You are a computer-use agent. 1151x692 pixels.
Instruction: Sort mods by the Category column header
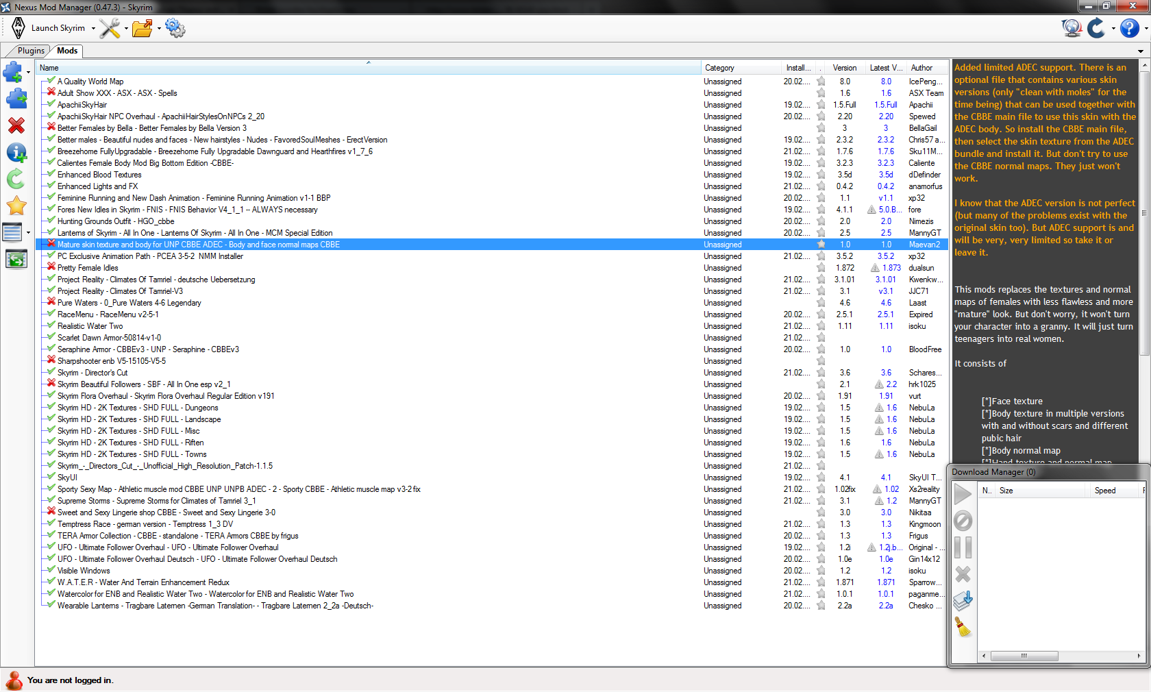719,68
